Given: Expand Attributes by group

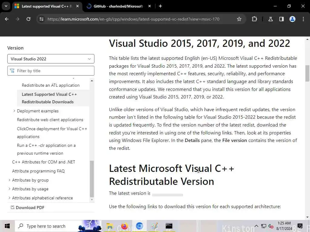Looking at the screenshot, I should point(9,180).
